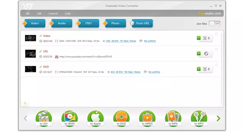Open the File menu
This screenshot has width=244, height=132.
click(x=28, y=14)
